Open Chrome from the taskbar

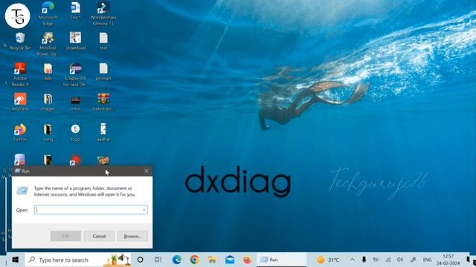[x=195, y=260]
